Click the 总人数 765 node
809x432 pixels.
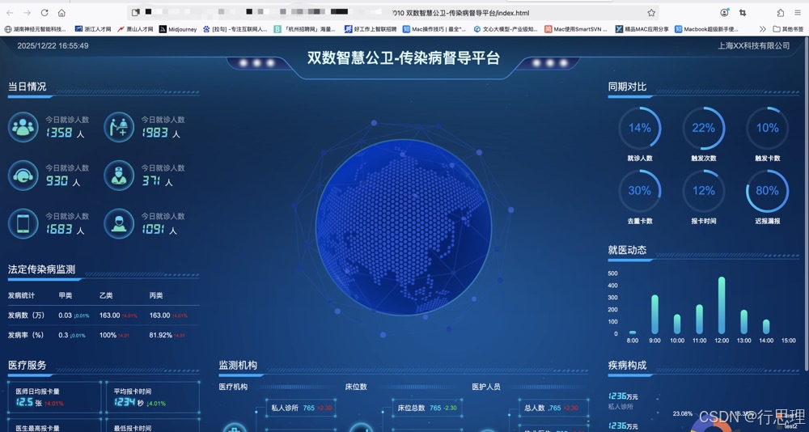coord(553,408)
